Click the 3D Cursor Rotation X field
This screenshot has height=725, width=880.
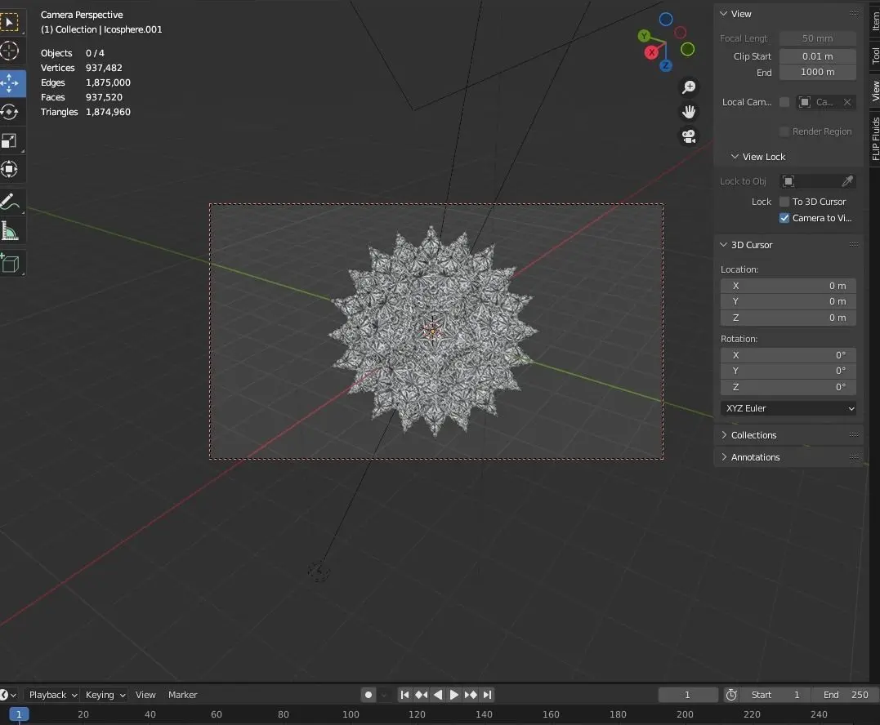coord(788,355)
